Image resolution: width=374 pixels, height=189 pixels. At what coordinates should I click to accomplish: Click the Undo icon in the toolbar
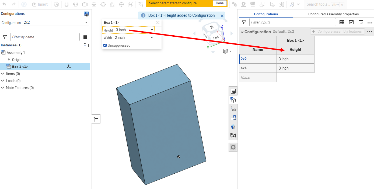(x=4, y=4)
